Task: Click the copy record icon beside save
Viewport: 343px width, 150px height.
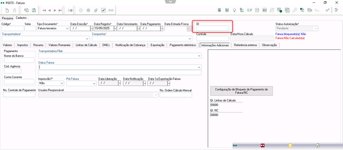Action: [x=26, y=10]
